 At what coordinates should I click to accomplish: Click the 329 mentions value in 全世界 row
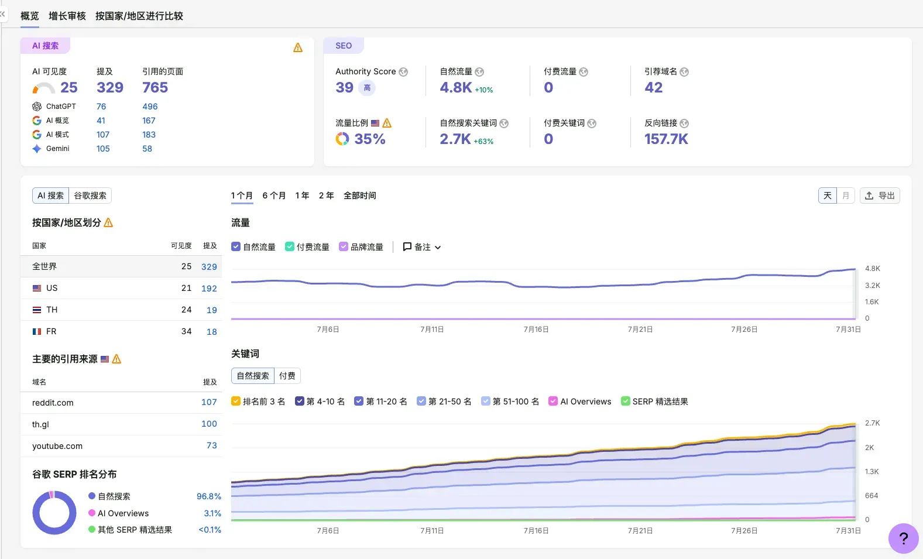click(209, 266)
